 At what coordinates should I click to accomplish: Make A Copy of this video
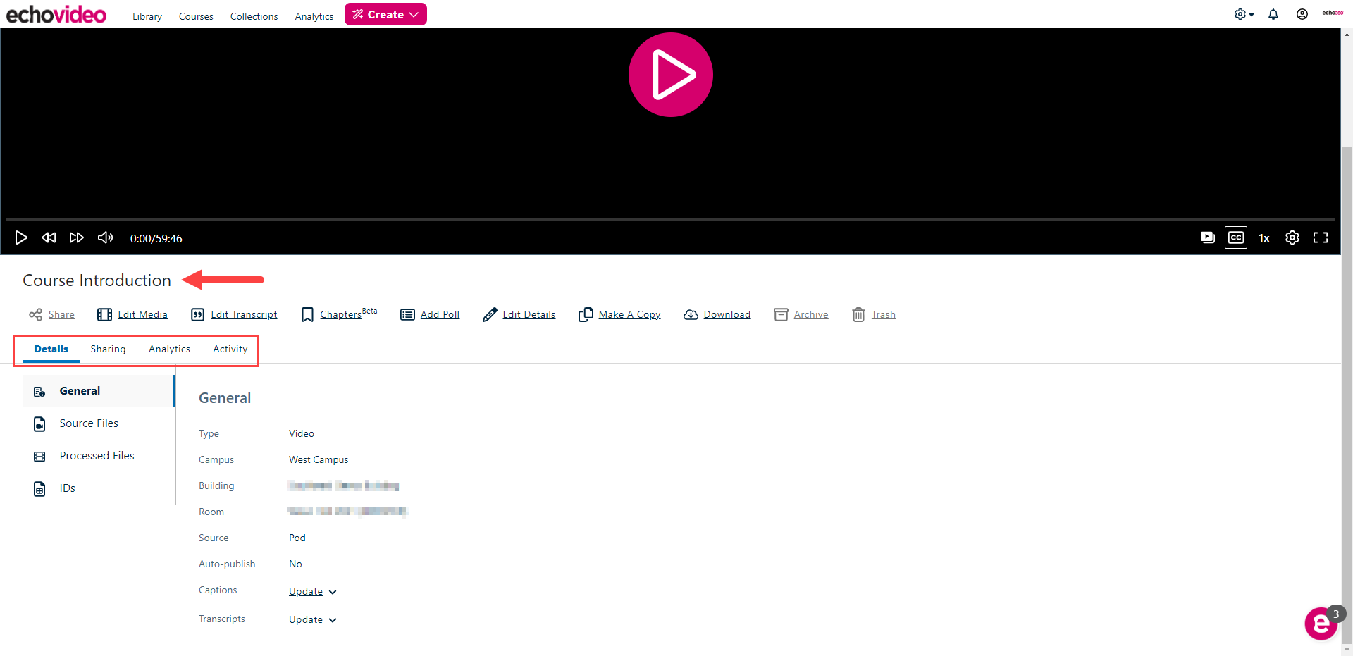(x=629, y=314)
